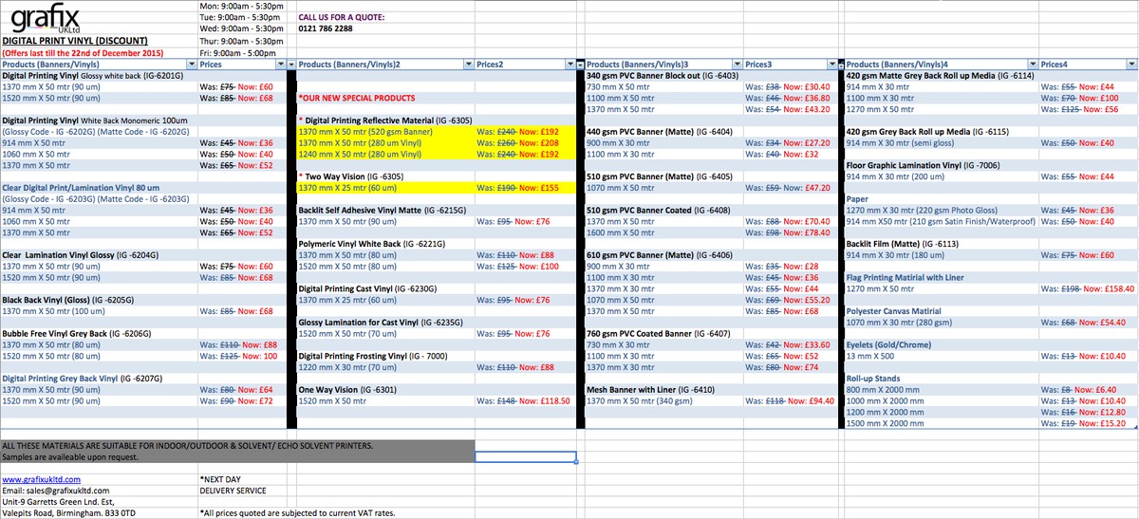This screenshot has height=519, width=1139.
Task: Select Clear Lamination Vinyl Glossy (IG -6204G) cell
Action: pos(98,255)
